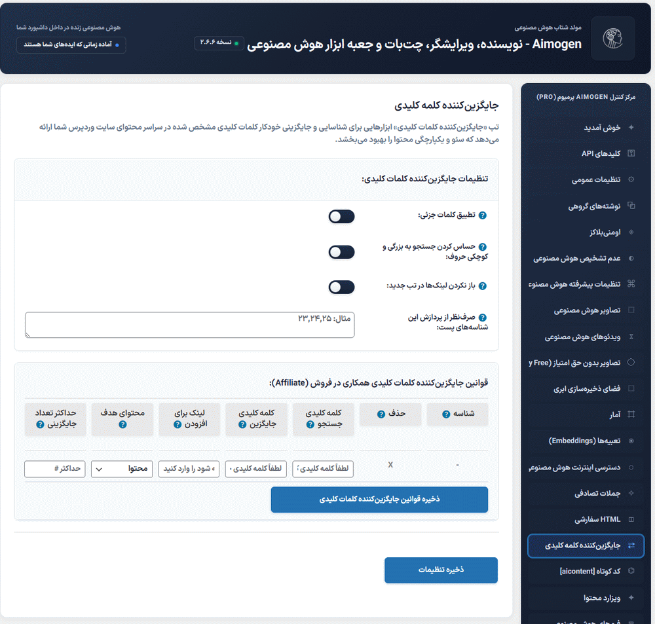The width and height of the screenshot is (655, 624).
Task: Select the keyword replacer swap icon in sidebar
Action: [633, 545]
